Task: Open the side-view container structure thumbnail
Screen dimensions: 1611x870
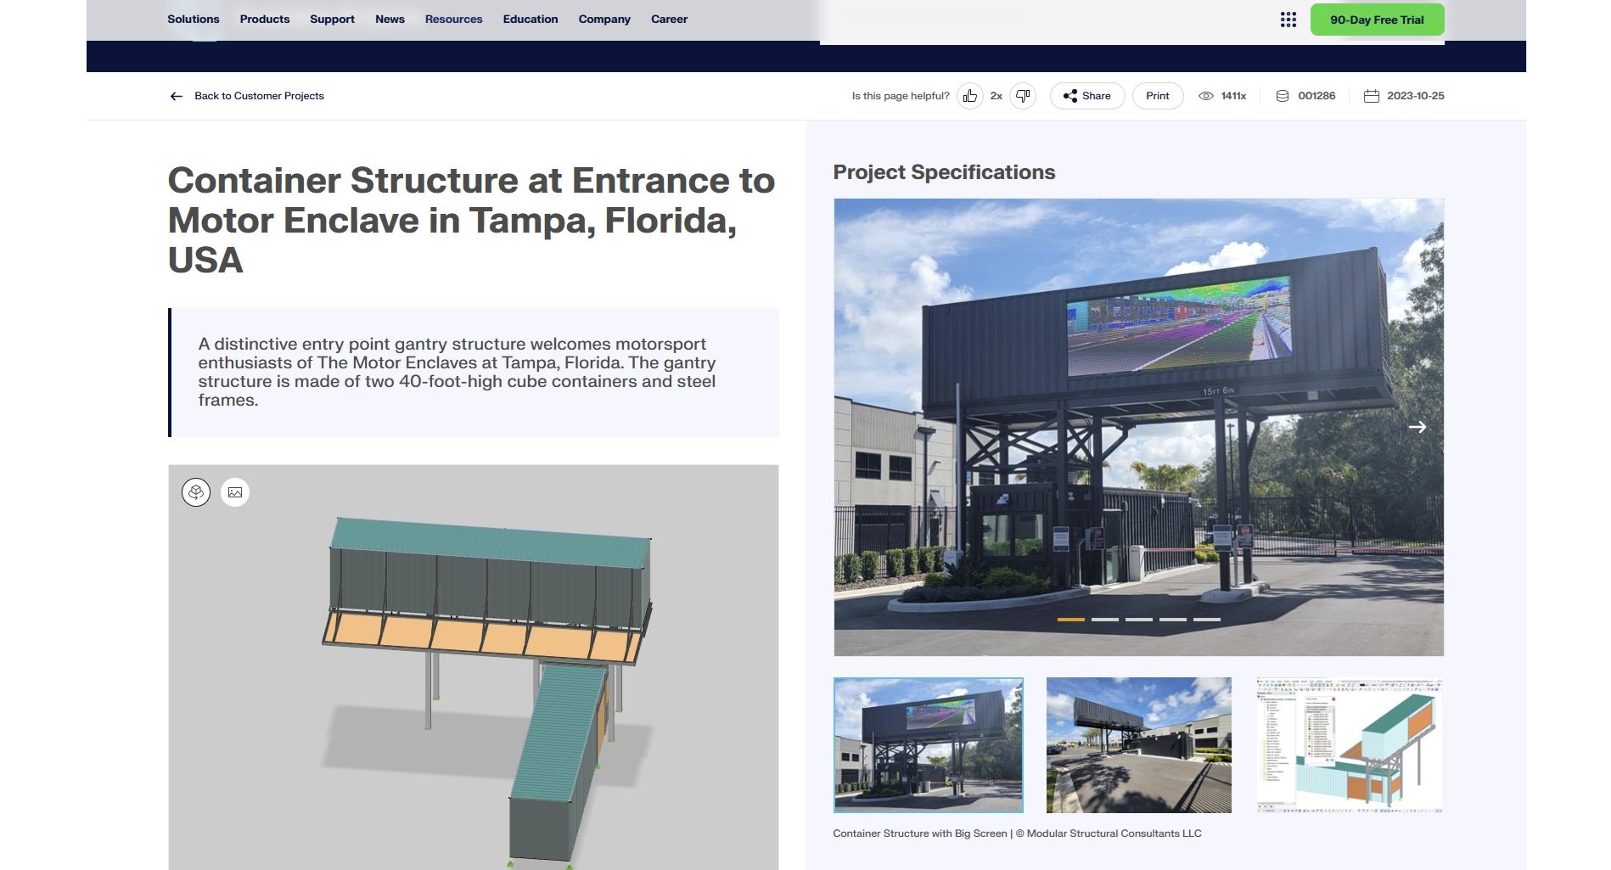Action: (x=1138, y=745)
